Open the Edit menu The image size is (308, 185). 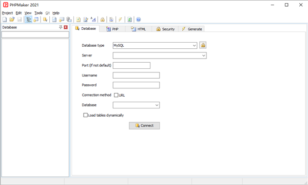18,13
